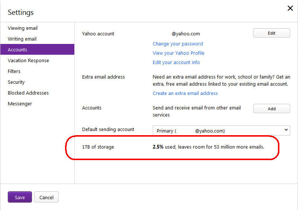Open the Security settings section
The height and width of the screenshot is (210, 298).
coord(16,82)
